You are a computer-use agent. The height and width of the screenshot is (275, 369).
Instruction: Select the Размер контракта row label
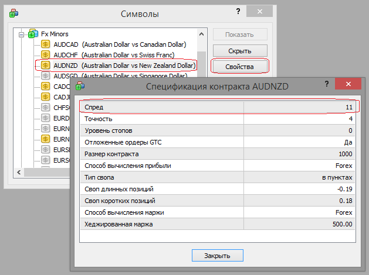coord(111,154)
